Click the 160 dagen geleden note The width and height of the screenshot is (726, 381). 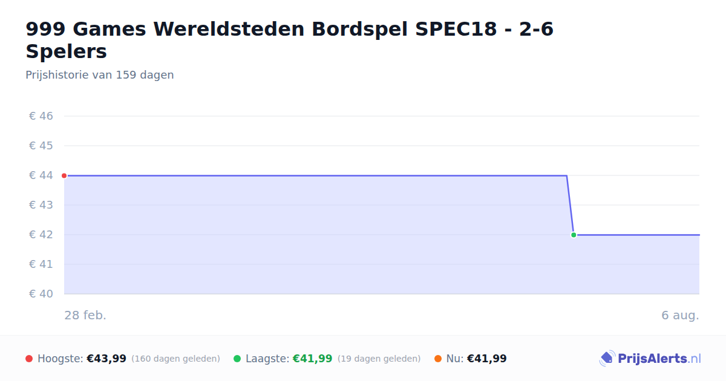click(x=175, y=359)
